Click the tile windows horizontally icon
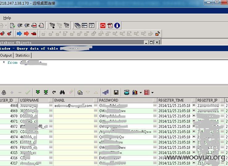Screen dimensions: 228x166 coord(84,26)
